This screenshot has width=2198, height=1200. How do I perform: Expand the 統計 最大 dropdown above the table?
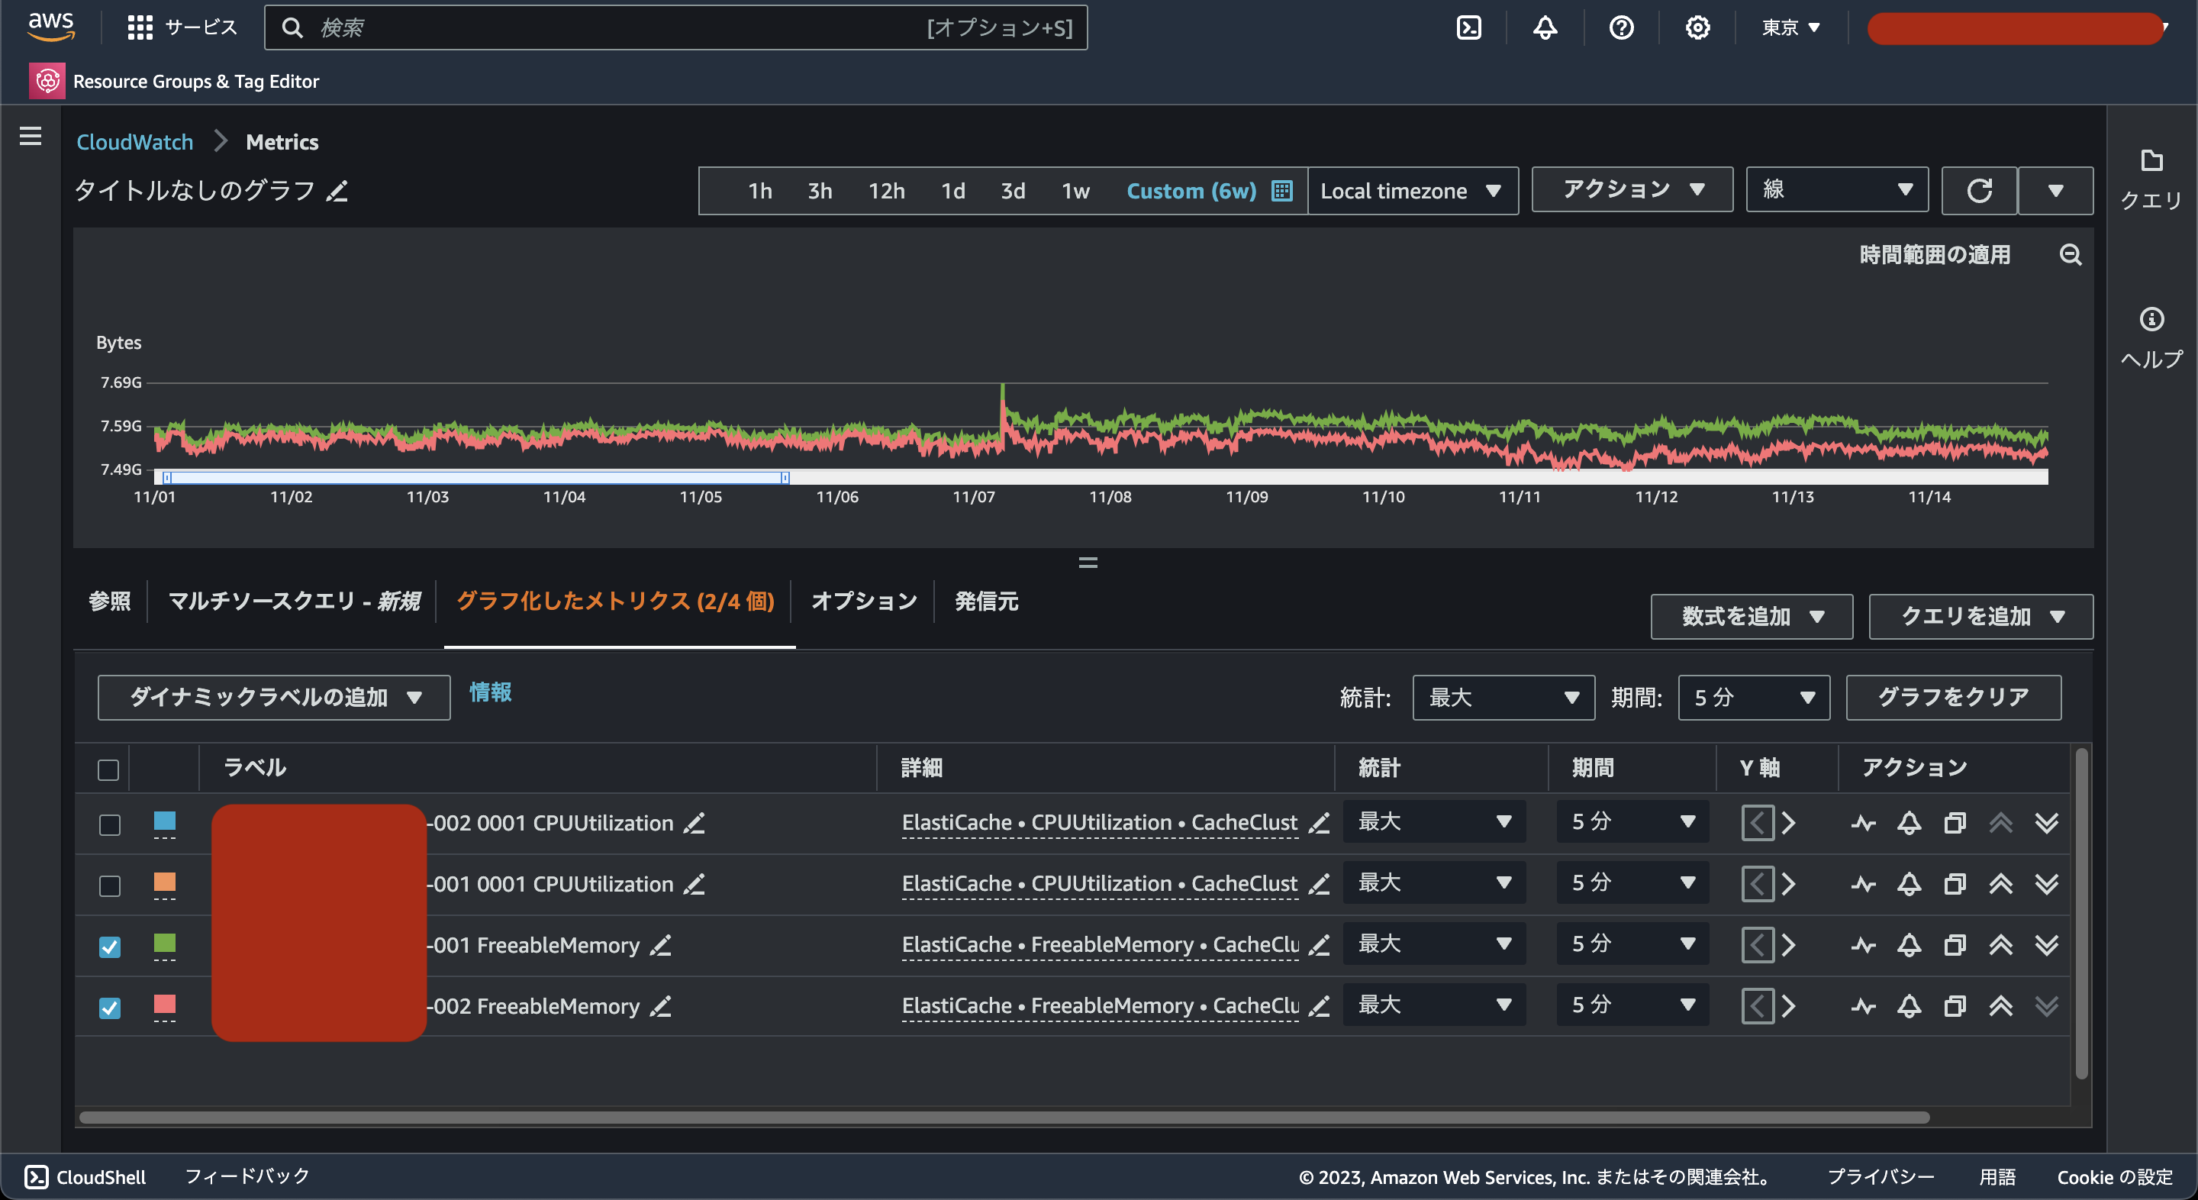[1503, 697]
